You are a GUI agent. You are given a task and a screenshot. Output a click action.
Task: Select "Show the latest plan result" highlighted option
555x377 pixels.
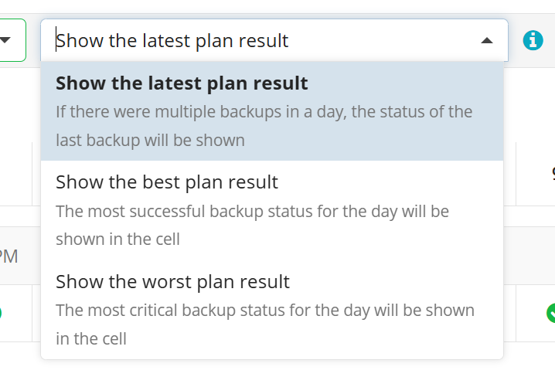pos(272,111)
